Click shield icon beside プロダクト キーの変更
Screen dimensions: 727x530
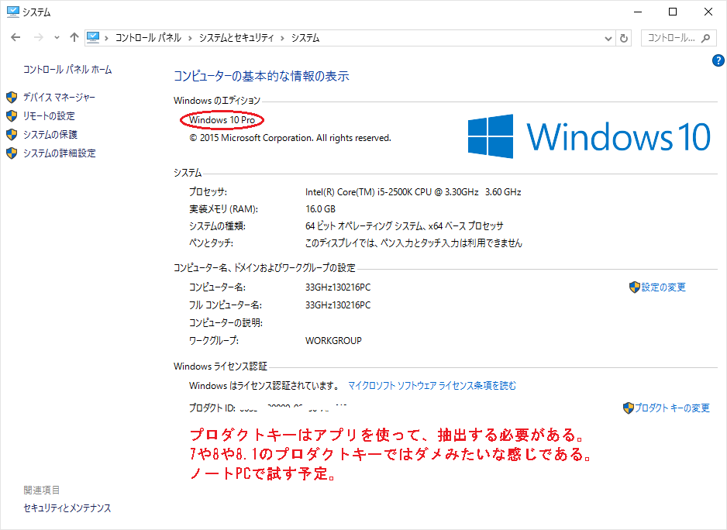[629, 408]
